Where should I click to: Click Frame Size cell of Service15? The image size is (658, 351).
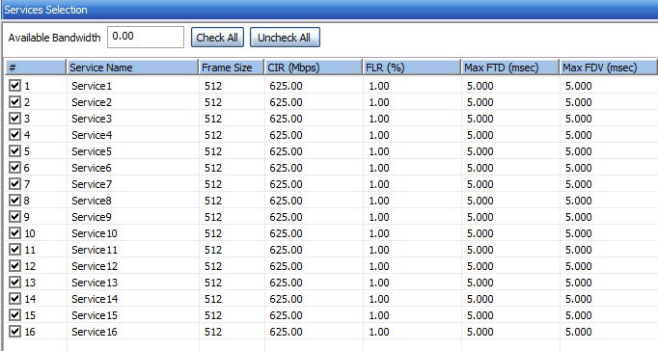click(x=232, y=315)
